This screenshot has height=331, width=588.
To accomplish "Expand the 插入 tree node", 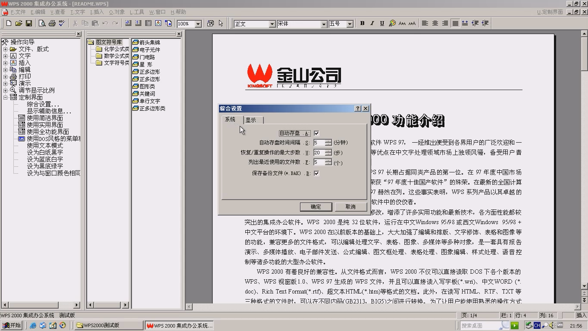I will (6, 63).
